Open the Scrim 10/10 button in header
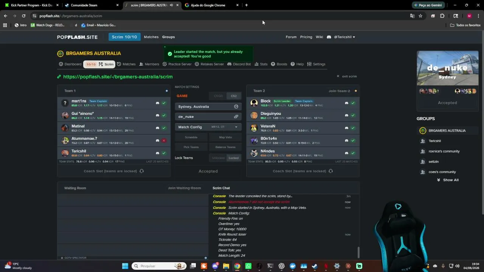Screen dimensions: 484x272 coord(124,37)
